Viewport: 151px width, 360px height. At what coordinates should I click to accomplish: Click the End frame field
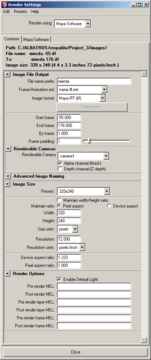pos(69,126)
